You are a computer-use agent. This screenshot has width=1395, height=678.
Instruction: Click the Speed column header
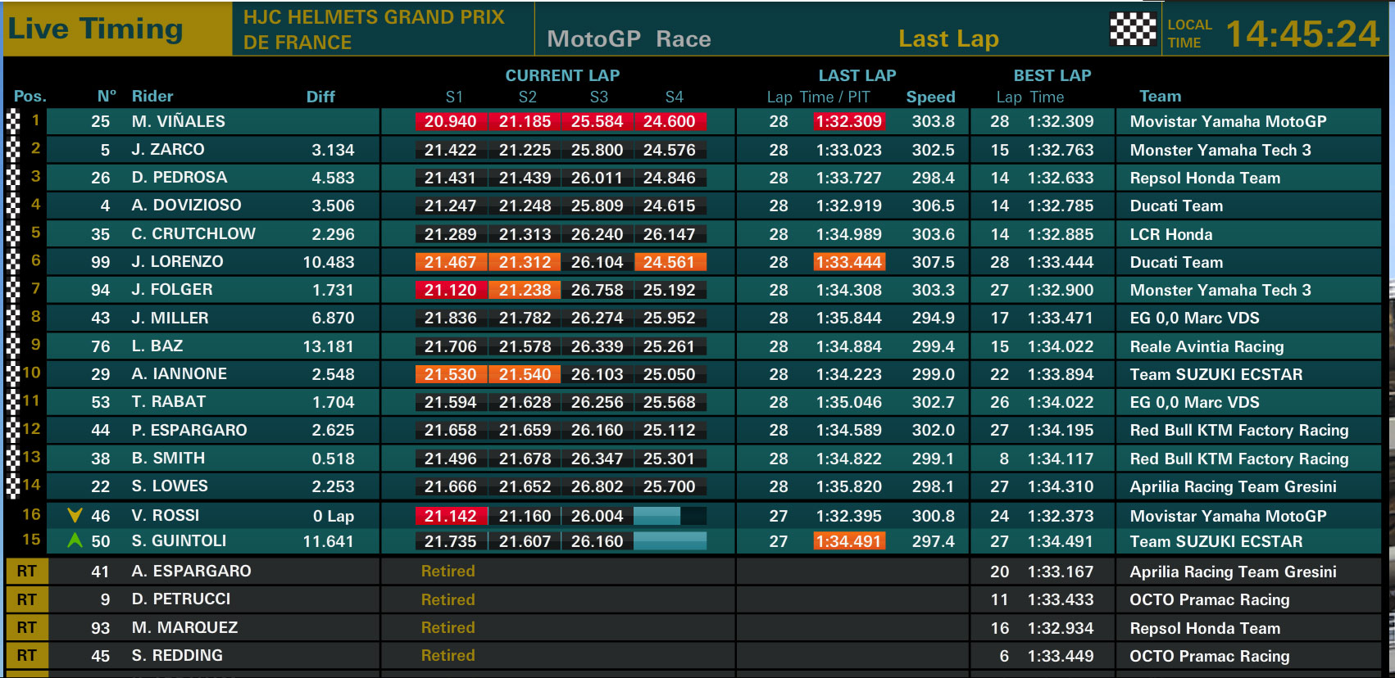coord(930,97)
